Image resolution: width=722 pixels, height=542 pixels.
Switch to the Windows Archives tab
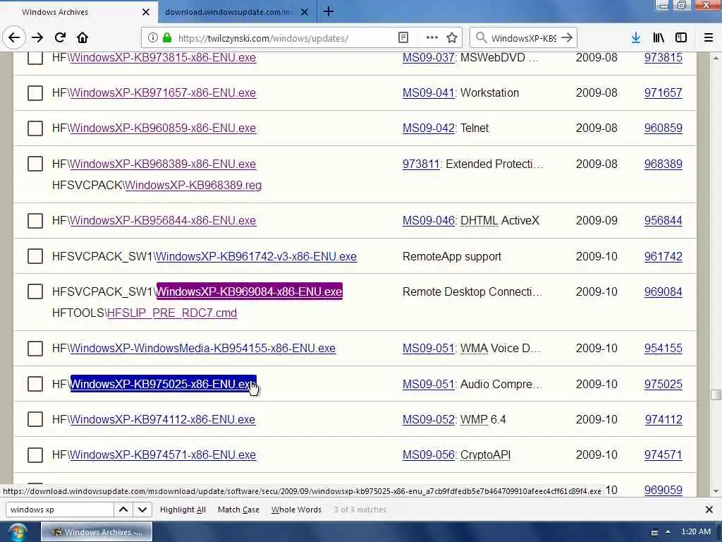pos(78,12)
